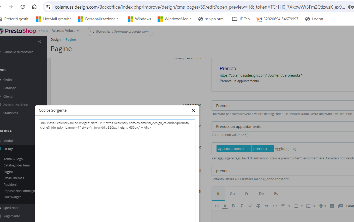Click the meta description field Prenota un appuntamento
This screenshot has height=222, width=354.
pyautogui.click(x=283, y=127)
